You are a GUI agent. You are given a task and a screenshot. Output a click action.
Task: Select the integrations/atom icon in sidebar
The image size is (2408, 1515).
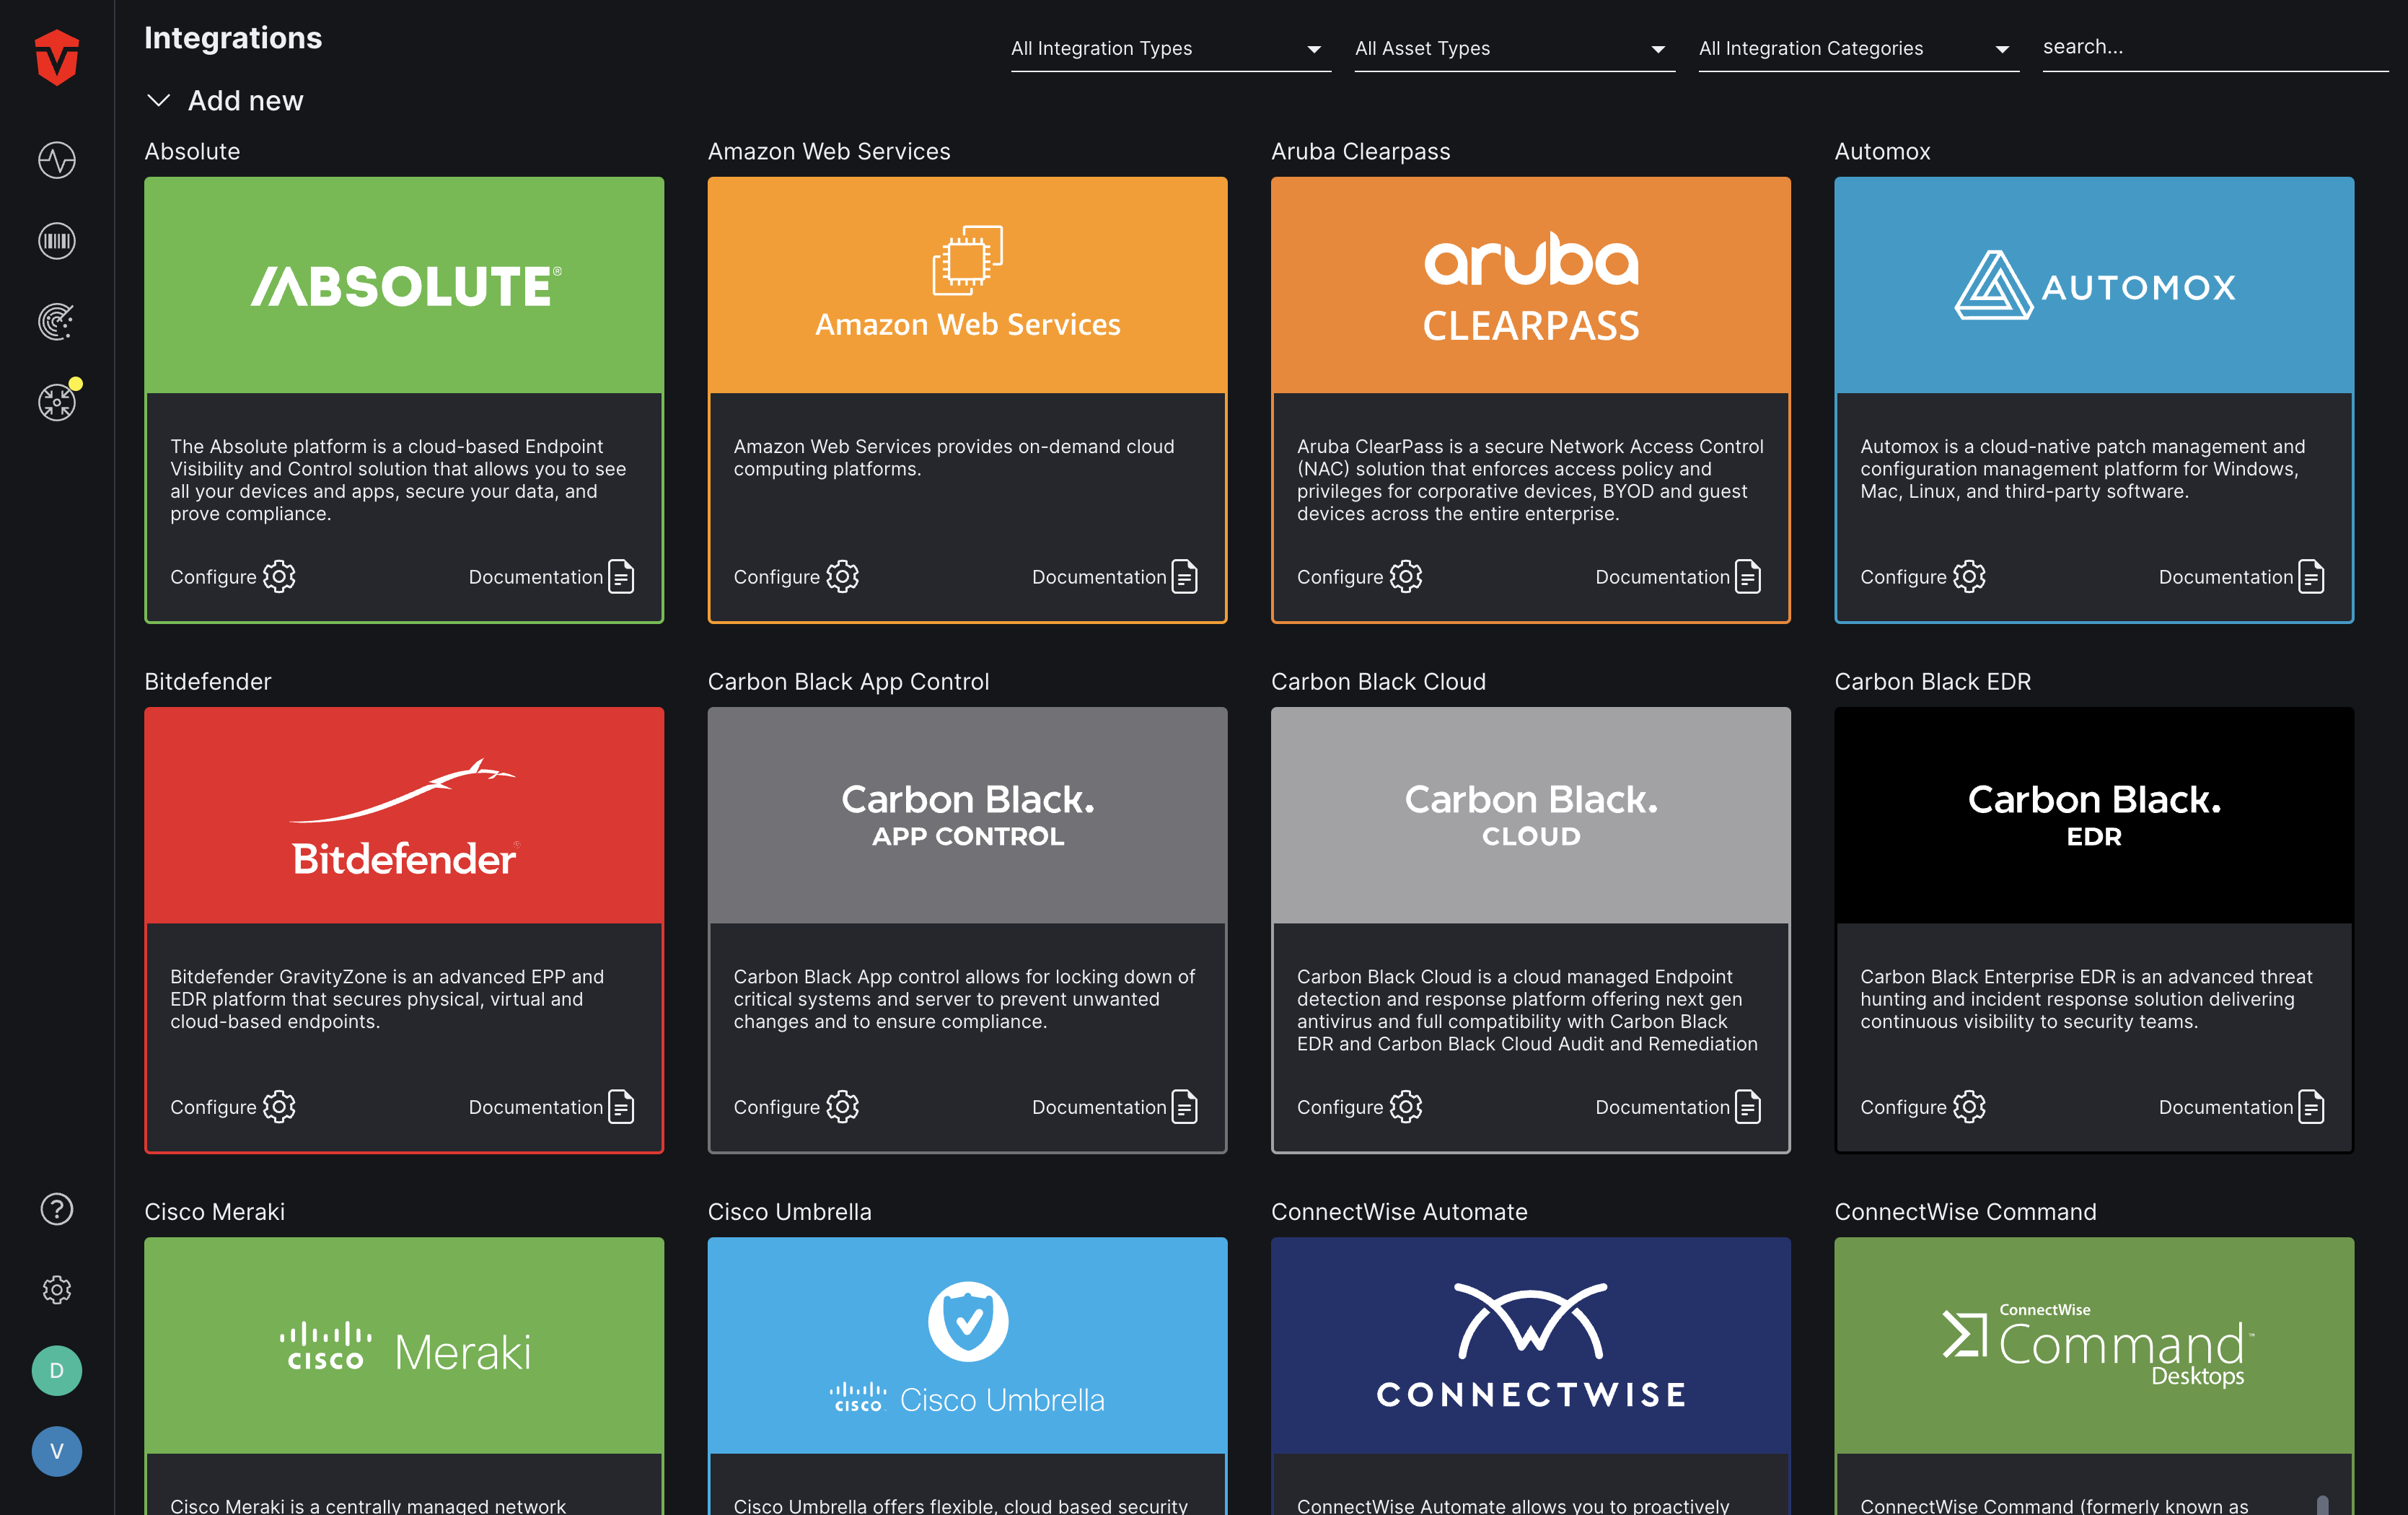pos(54,401)
